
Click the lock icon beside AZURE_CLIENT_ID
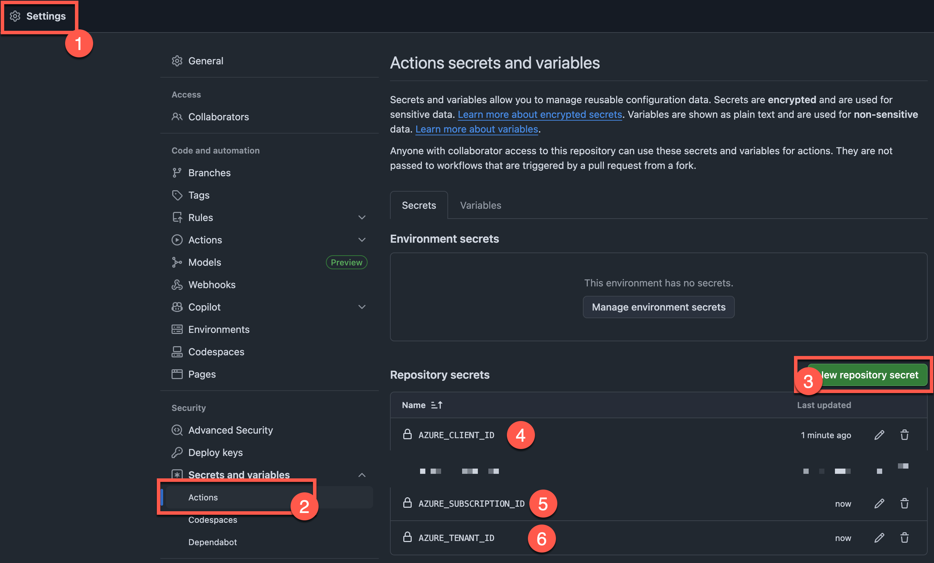407,434
